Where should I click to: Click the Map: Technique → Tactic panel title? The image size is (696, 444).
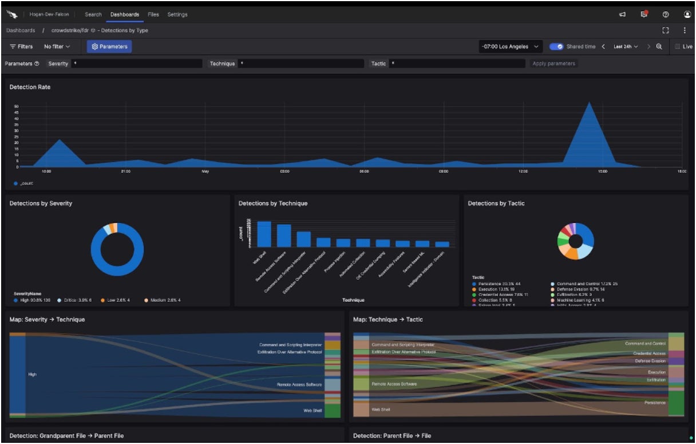(388, 320)
